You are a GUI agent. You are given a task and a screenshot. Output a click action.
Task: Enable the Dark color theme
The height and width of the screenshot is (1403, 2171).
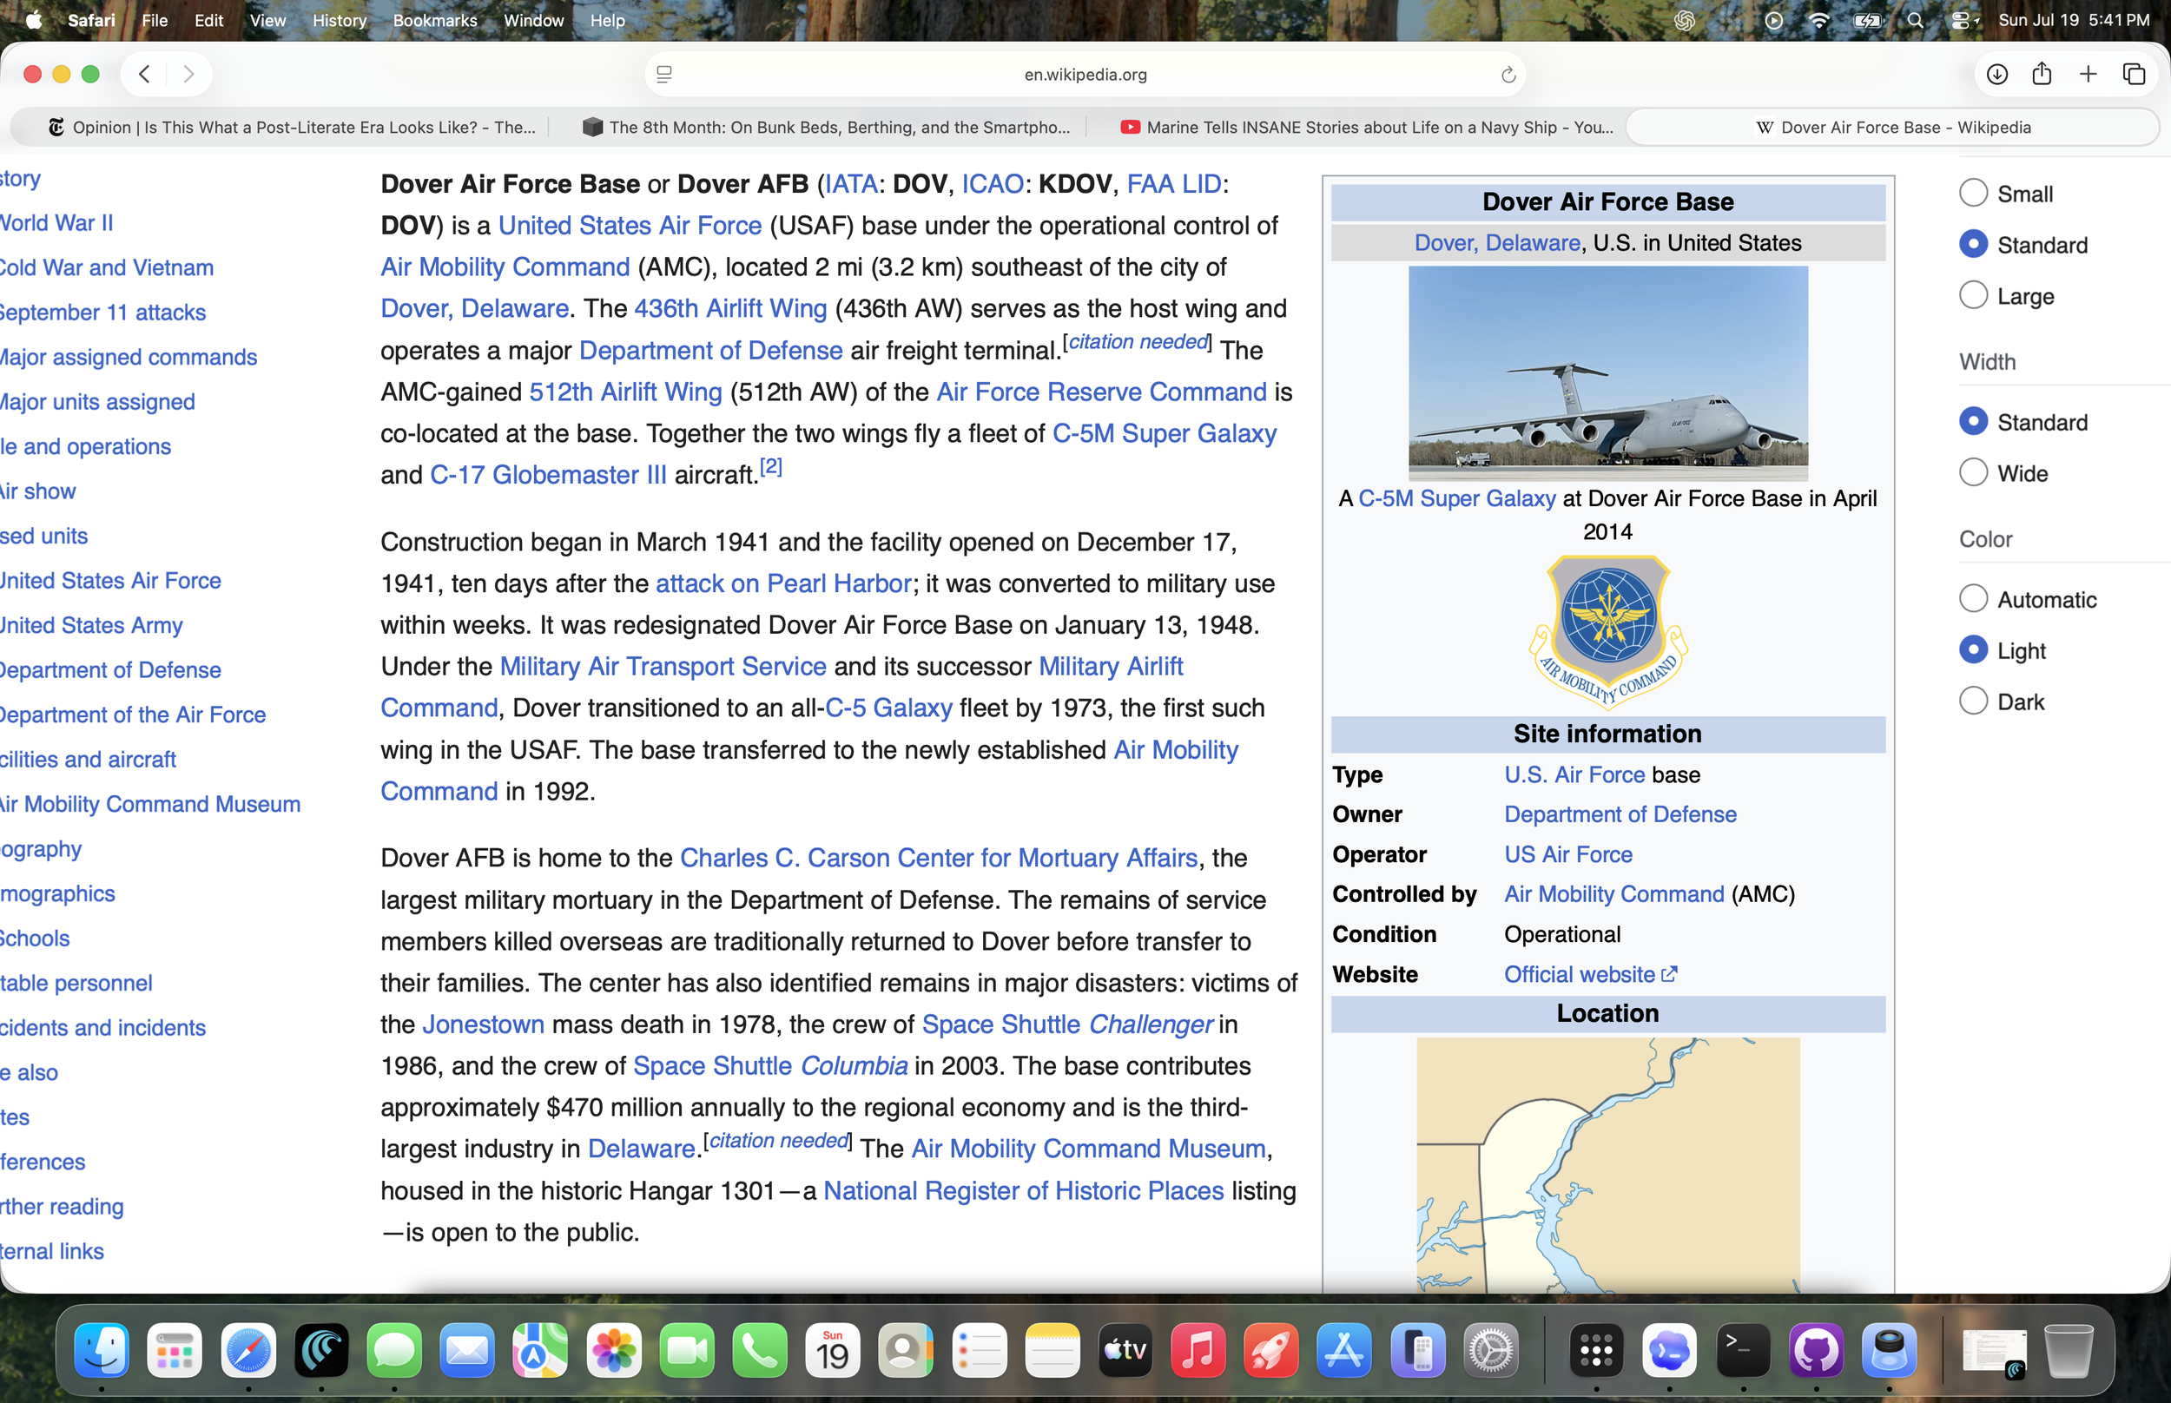(x=1972, y=701)
